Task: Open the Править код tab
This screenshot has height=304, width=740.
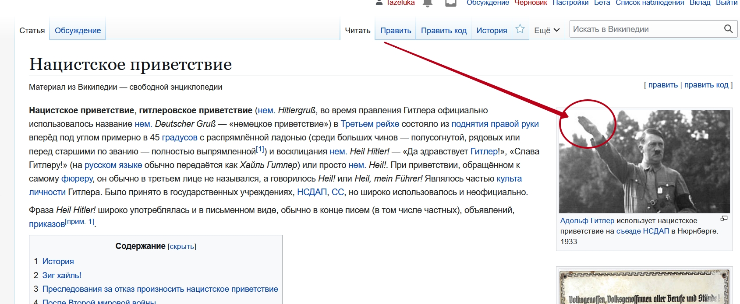Action: pyautogui.click(x=444, y=30)
